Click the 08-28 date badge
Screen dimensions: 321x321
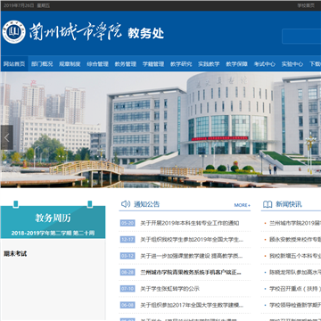(x=128, y=272)
